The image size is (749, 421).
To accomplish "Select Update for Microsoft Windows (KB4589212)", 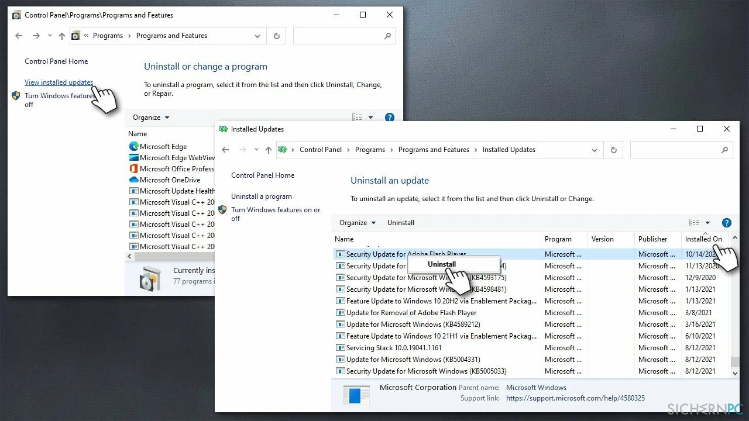I will click(531, 325).
